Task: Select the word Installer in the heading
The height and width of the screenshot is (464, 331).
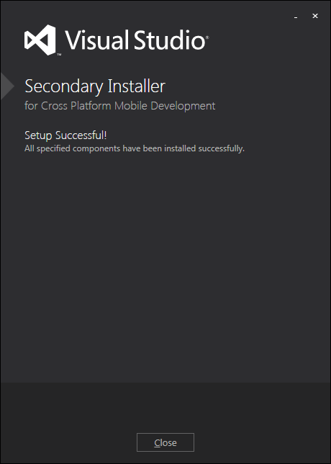Action: [x=136, y=86]
